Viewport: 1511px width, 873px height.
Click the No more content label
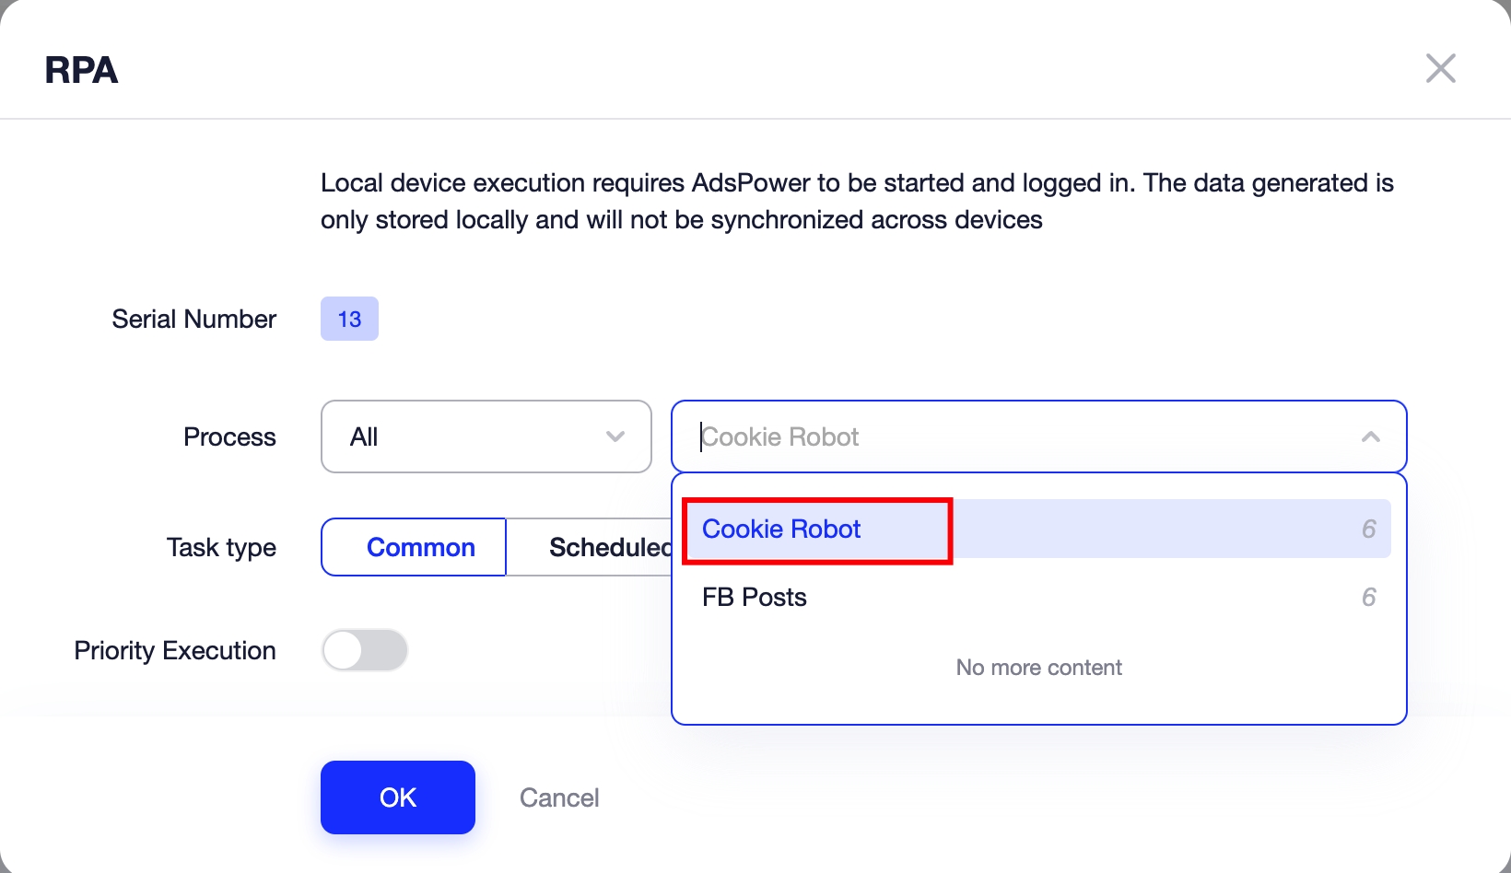(1038, 667)
